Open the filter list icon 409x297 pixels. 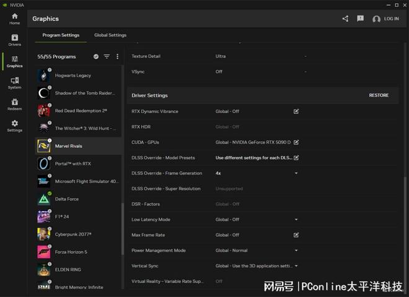pyautogui.click(x=107, y=56)
